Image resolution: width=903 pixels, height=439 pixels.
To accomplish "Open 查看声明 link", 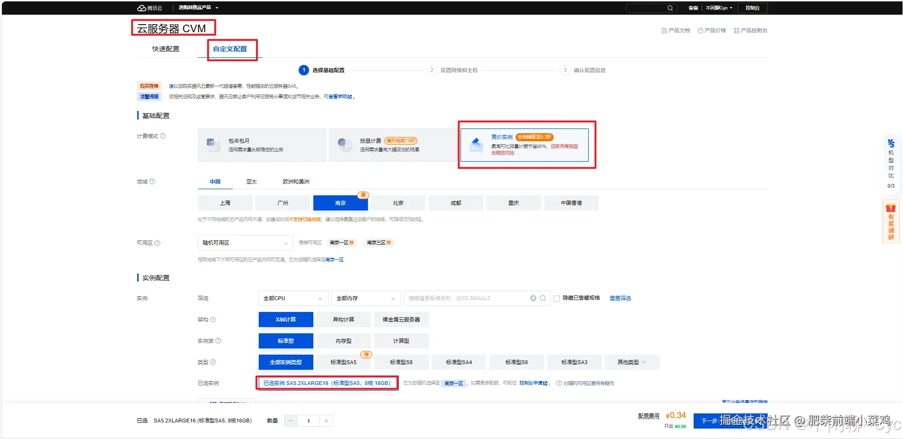I will coord(340,97).
